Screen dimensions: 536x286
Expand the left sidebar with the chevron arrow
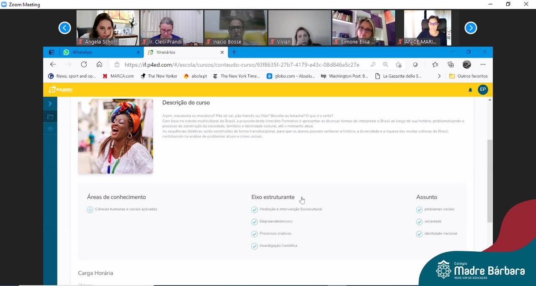(x=50, y=104)
